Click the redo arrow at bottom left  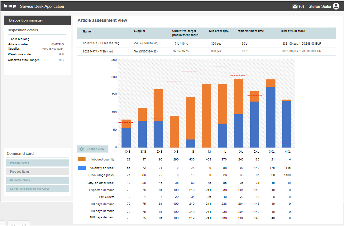[24, 224]
